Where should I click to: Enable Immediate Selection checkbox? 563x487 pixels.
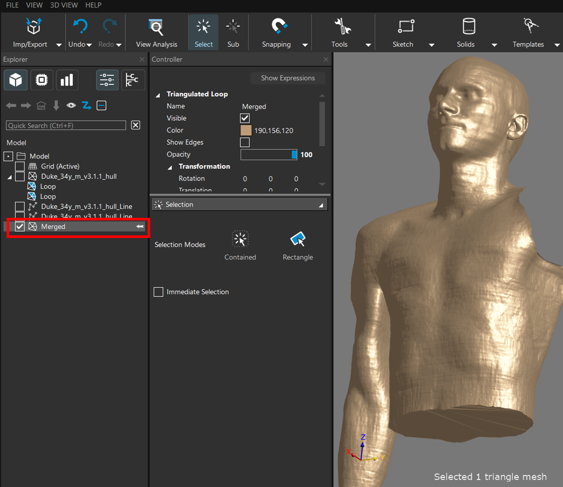159,292
